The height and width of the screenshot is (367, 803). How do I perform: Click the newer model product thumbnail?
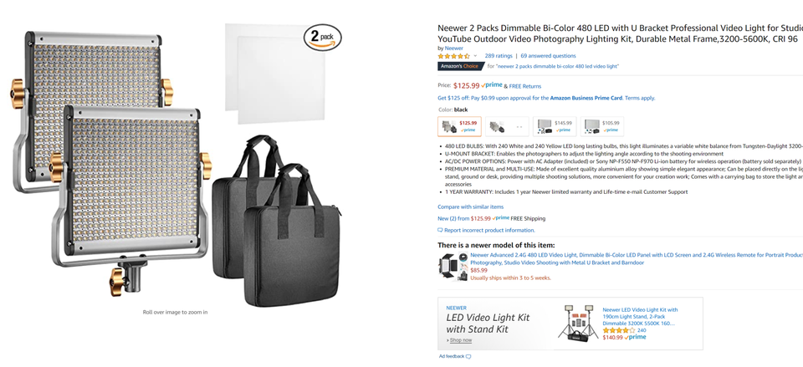click(453, 266)
